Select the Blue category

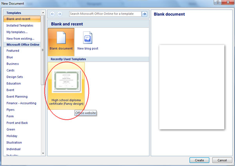9,57
